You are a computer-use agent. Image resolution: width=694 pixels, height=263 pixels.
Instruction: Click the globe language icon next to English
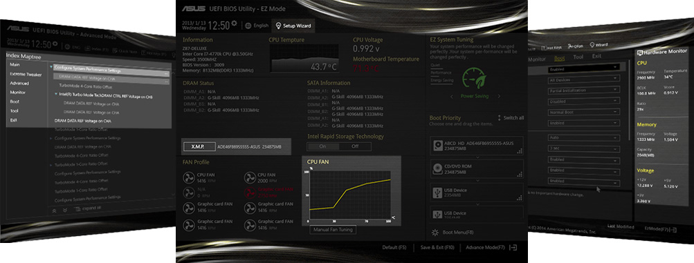248,26
